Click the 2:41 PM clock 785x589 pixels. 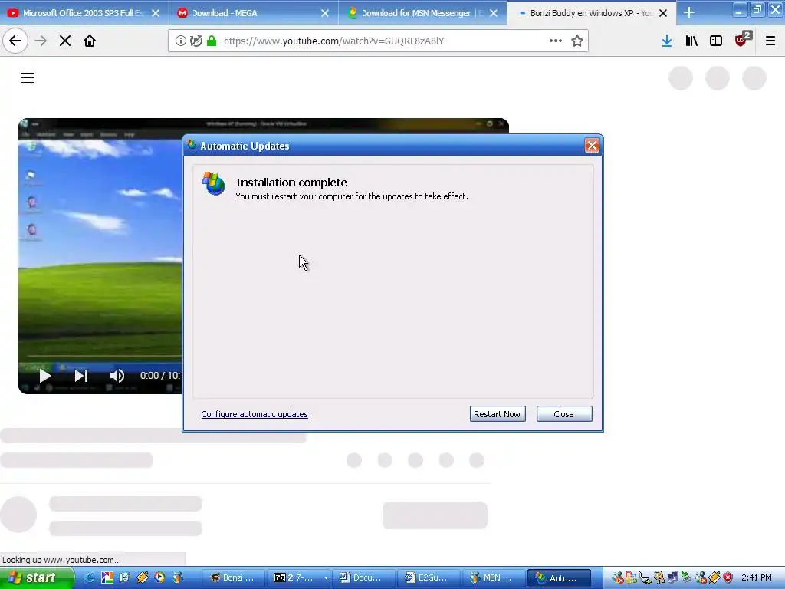click(757, 577)
